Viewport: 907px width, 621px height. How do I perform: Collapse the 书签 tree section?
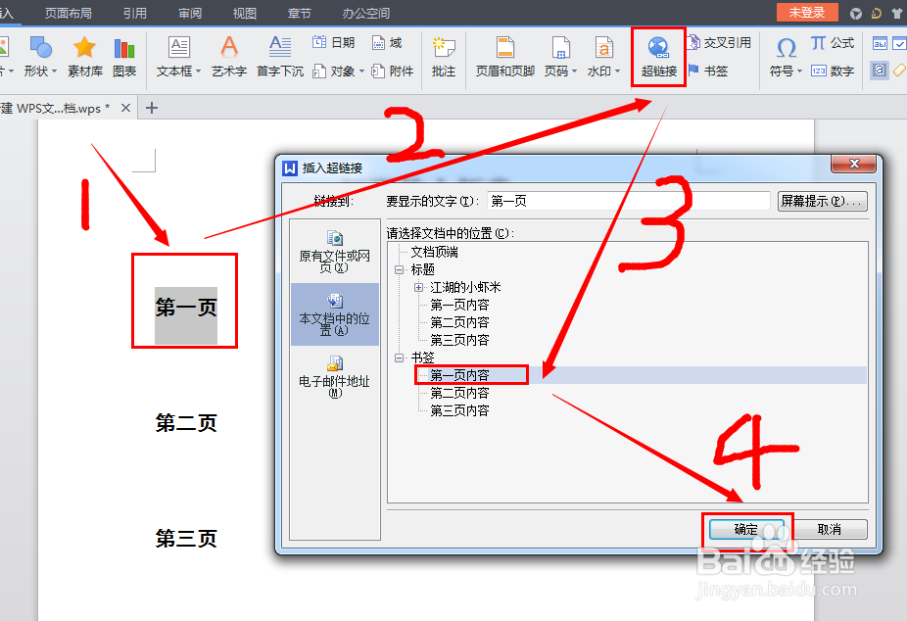tap(401, 357)
